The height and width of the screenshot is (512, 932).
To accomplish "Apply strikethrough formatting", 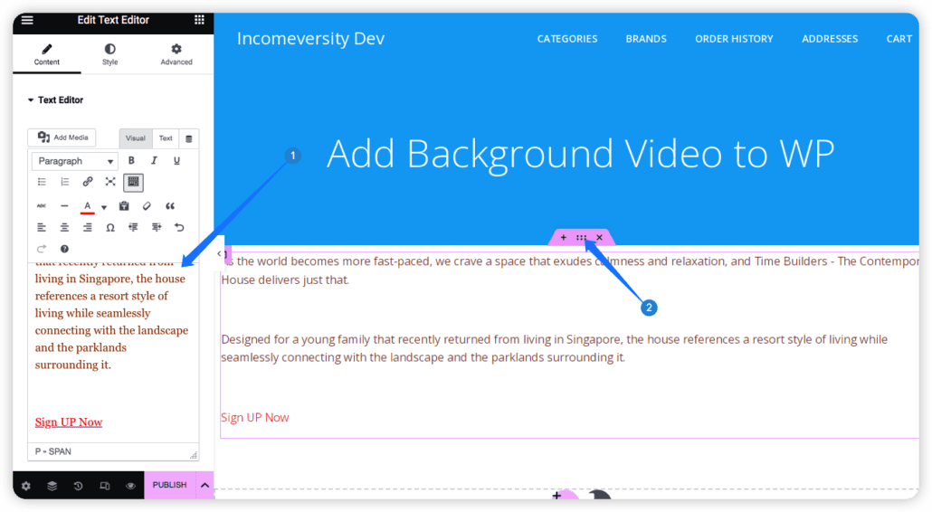I will pos(42,206).
